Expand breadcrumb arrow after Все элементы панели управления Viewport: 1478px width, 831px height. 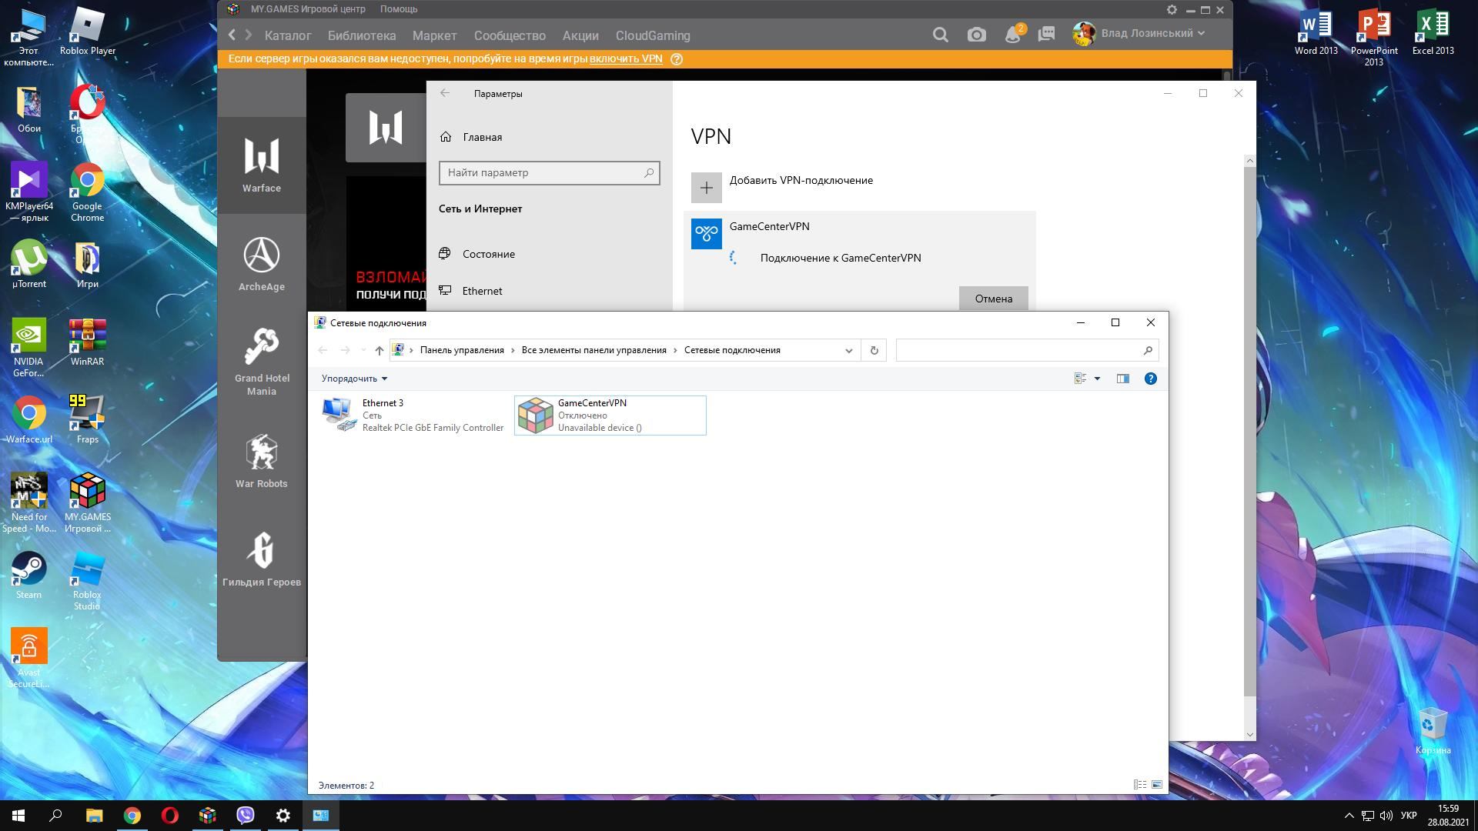point(675,350)
